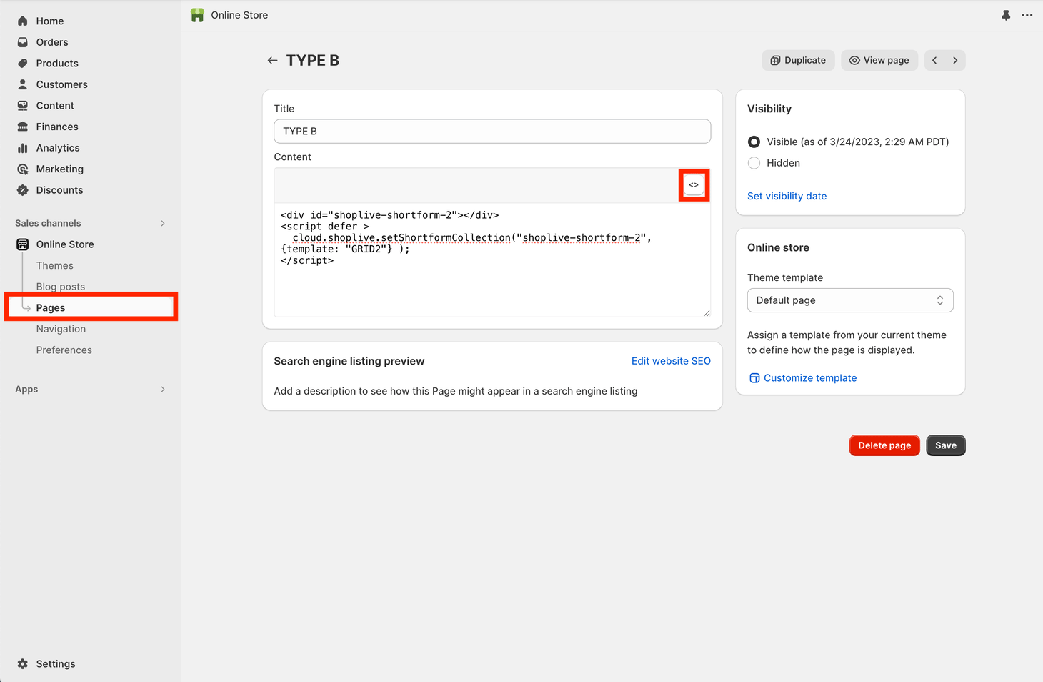The image size is (1043, 682).
Task: Open the Customize template link
Action: (810, 378)
